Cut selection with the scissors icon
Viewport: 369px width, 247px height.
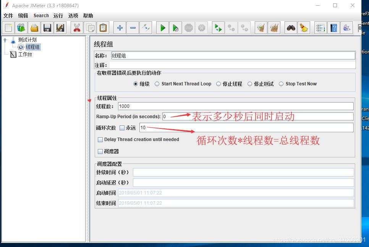point(77,28)
